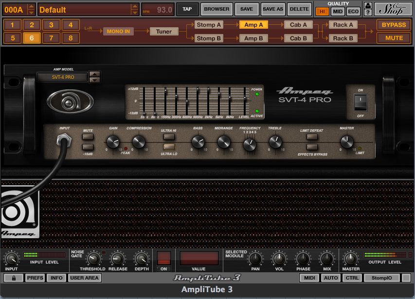Select preset slot 3
This screenshot has width=415, height=299.
coord(51,25)
